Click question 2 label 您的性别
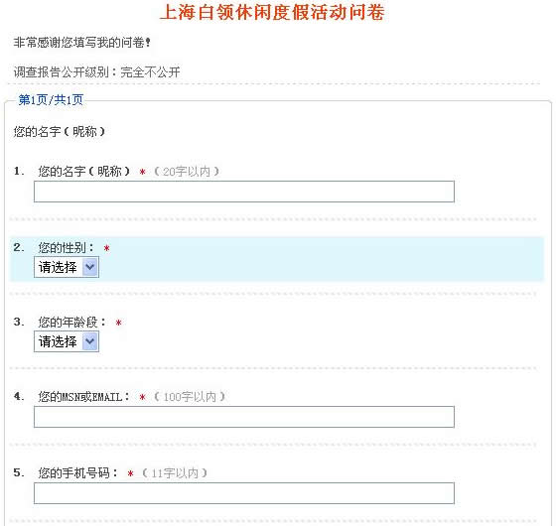 (x=66, y=248)
